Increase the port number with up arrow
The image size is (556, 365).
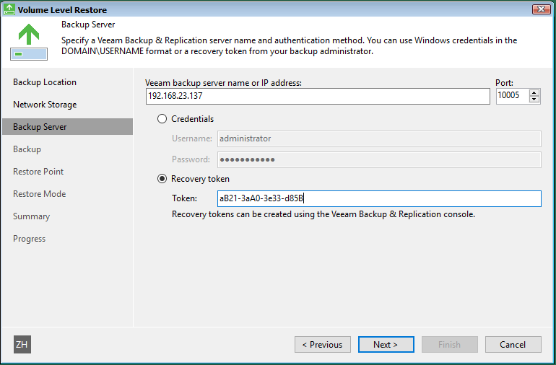tap(534, 92)
